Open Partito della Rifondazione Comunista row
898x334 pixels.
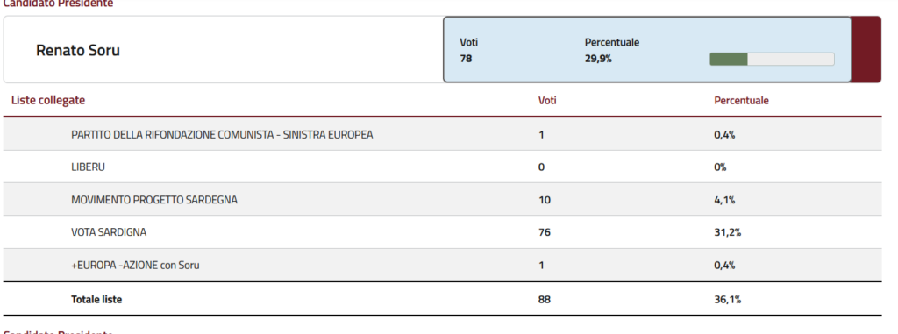tap(442, 135)
